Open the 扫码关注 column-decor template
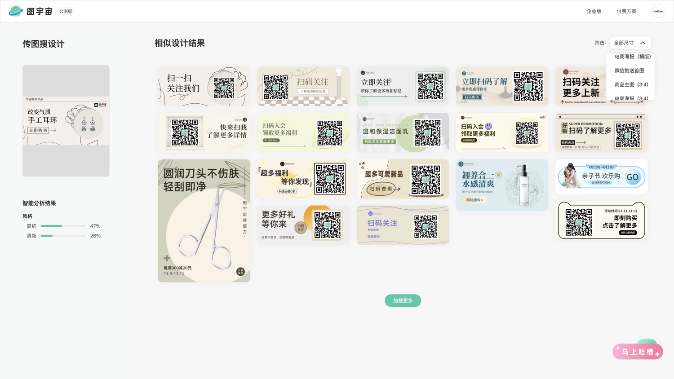 point(303,86)
